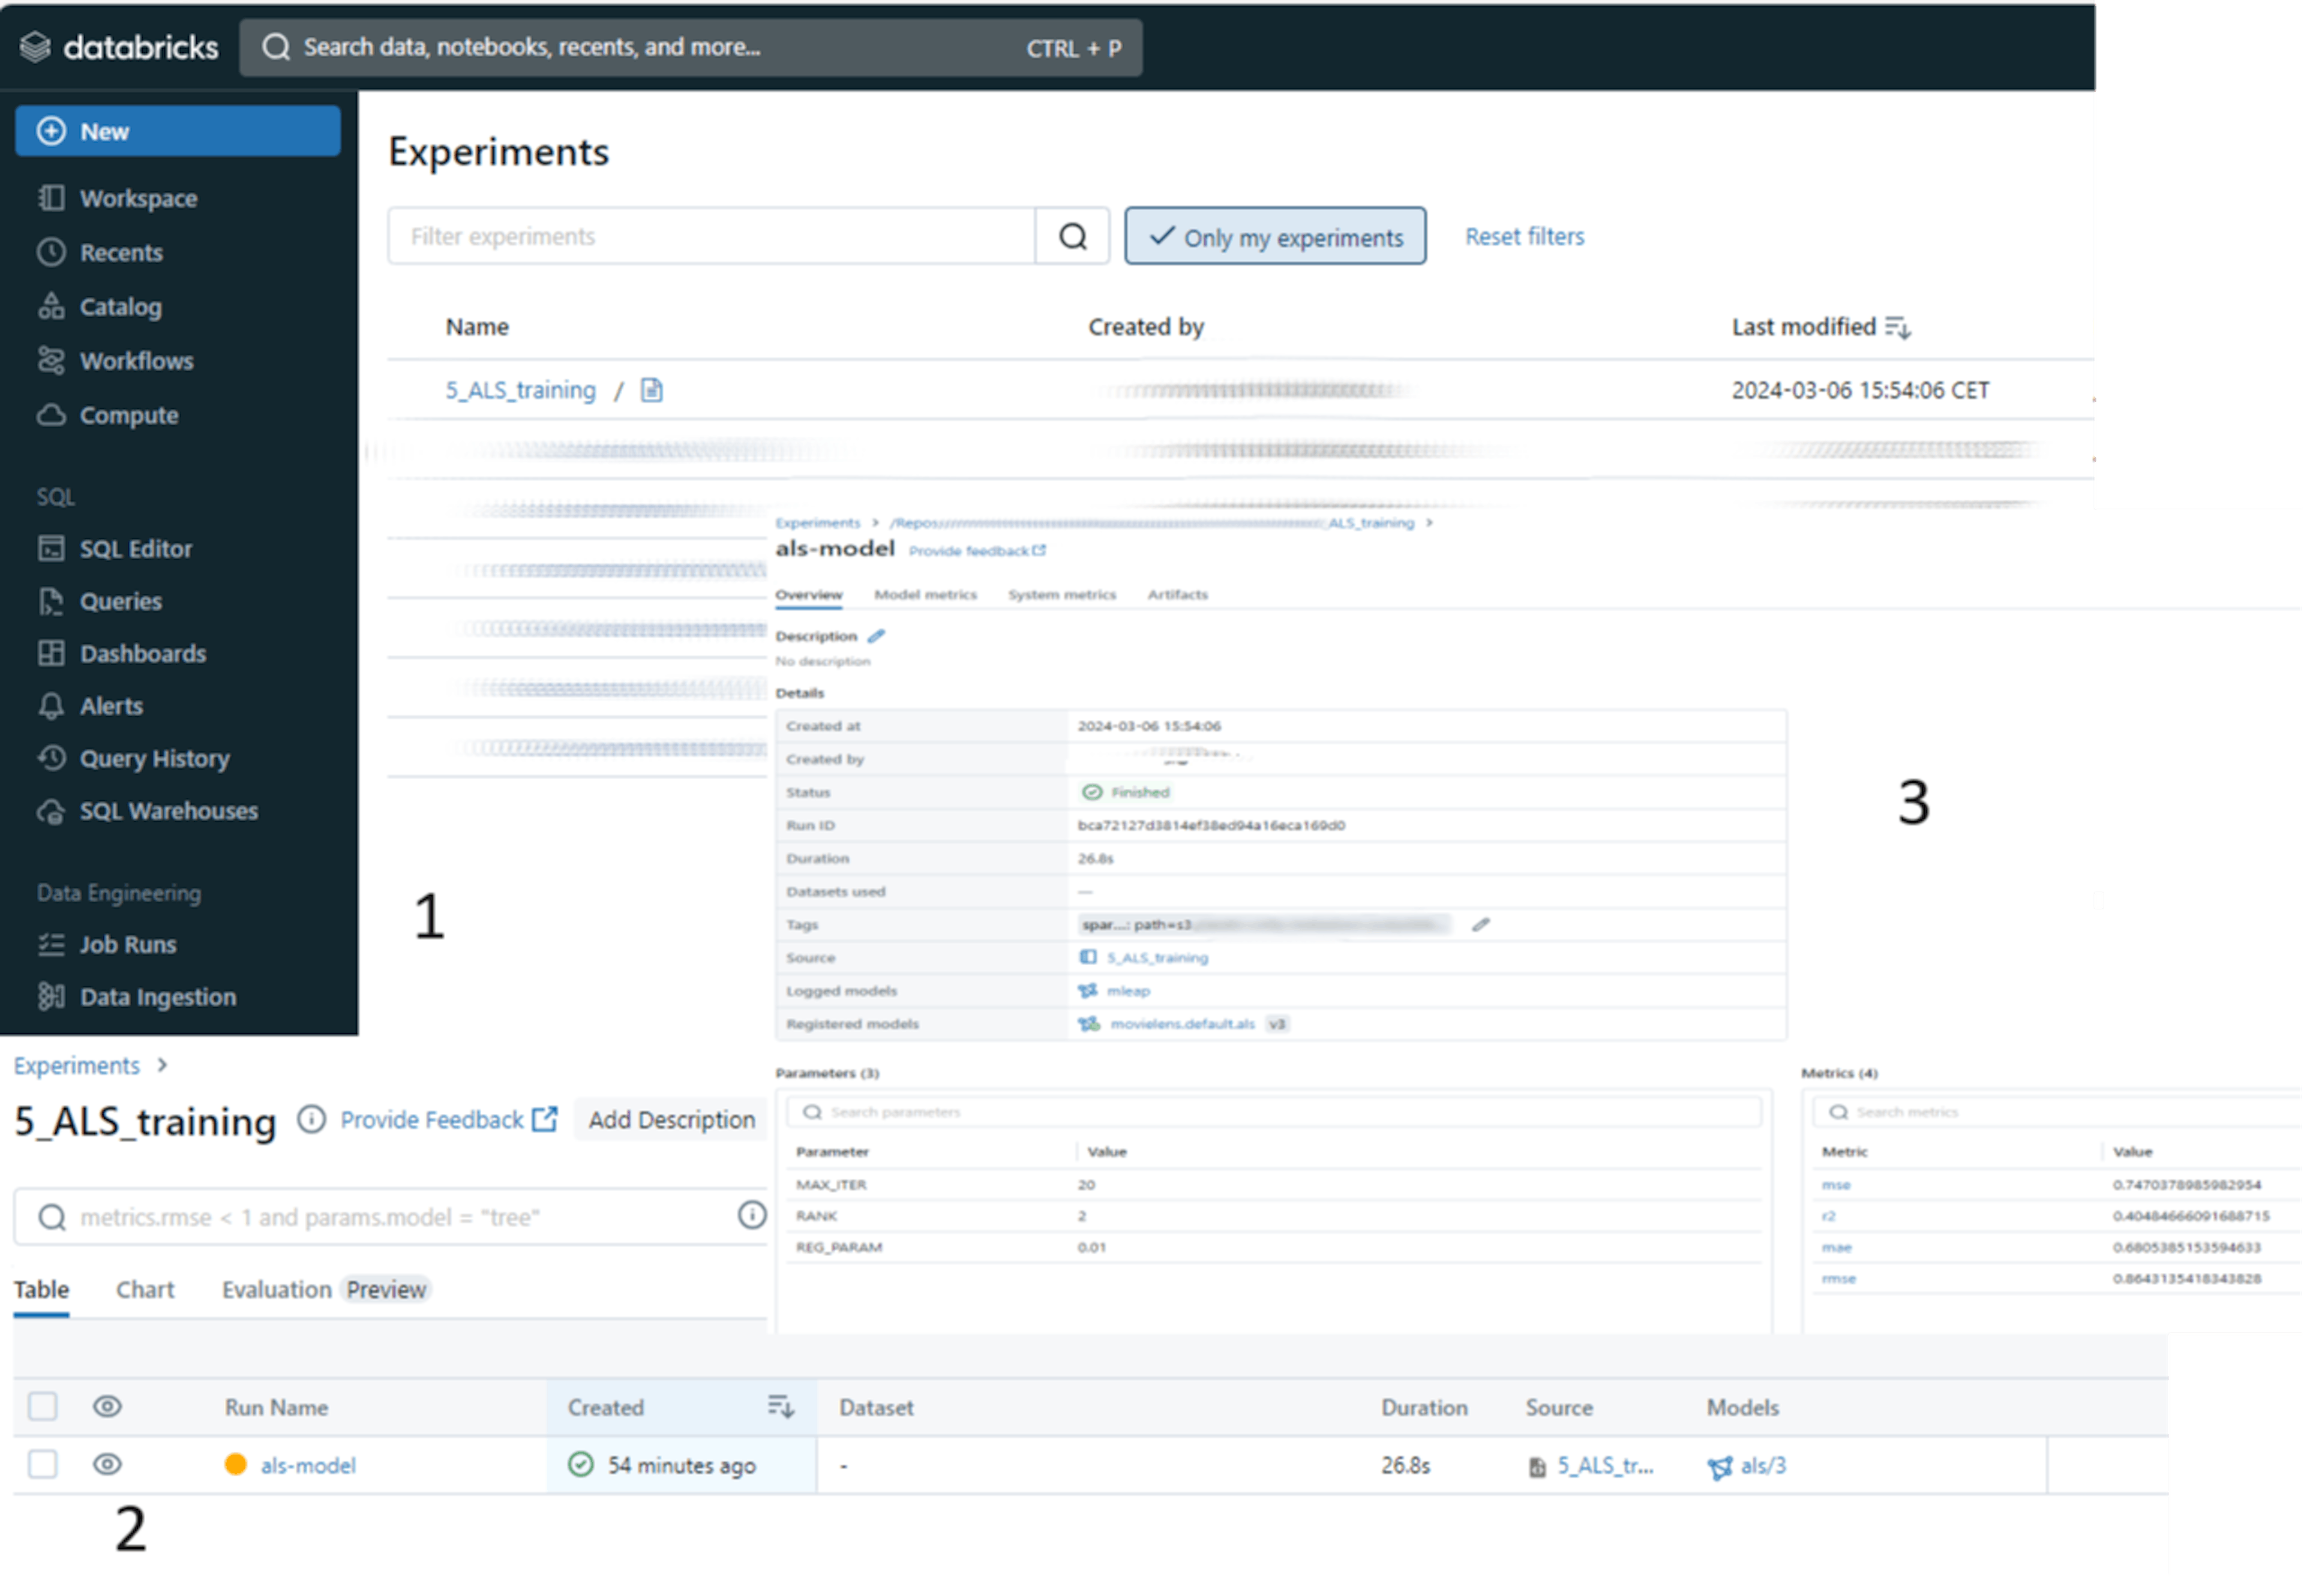Check the als-model run checkbox
The height and width of the screenshot is (1577, 2304).
41,1464
